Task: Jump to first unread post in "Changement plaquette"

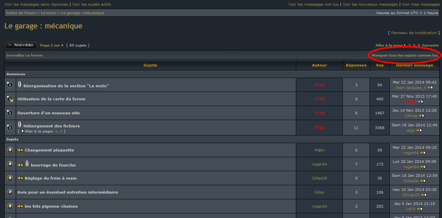Action: 20,150
